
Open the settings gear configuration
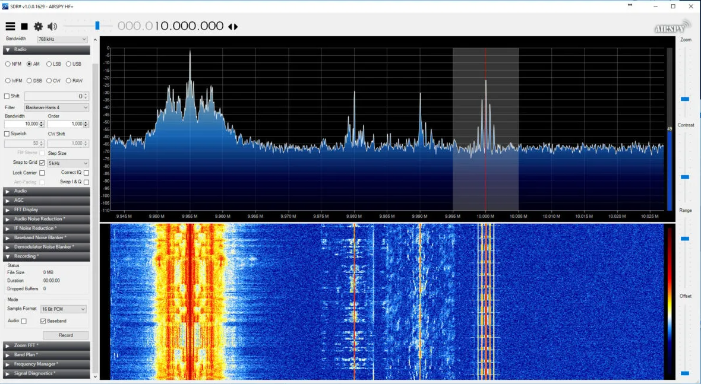38,26
